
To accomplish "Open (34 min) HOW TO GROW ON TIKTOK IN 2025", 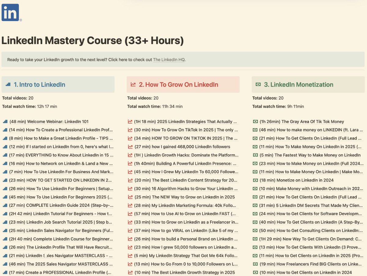I will click(x=187, y=138).
